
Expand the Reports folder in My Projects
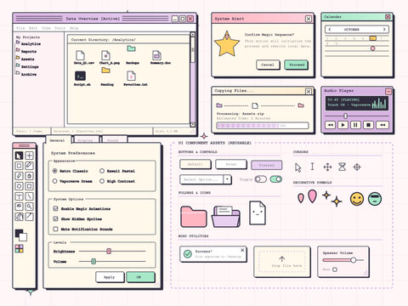(26, 51)
